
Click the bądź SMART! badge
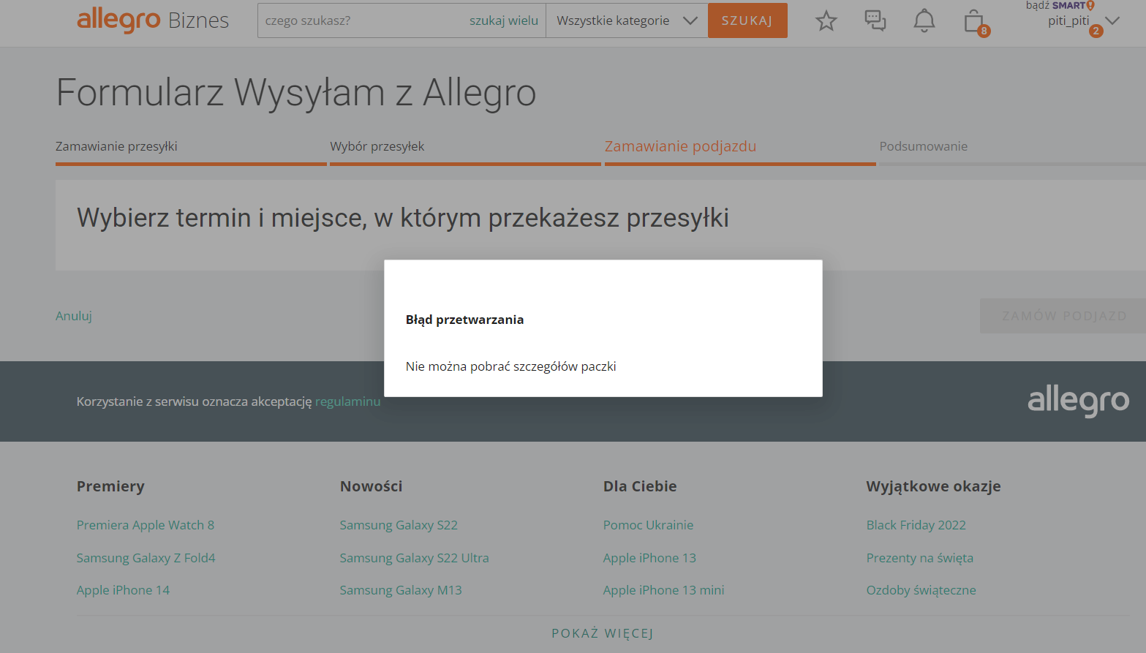click(x=1060, y=6)
